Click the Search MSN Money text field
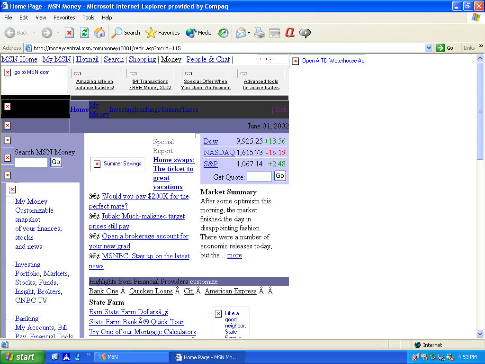 pyautogui.click(x=31, y=163)
